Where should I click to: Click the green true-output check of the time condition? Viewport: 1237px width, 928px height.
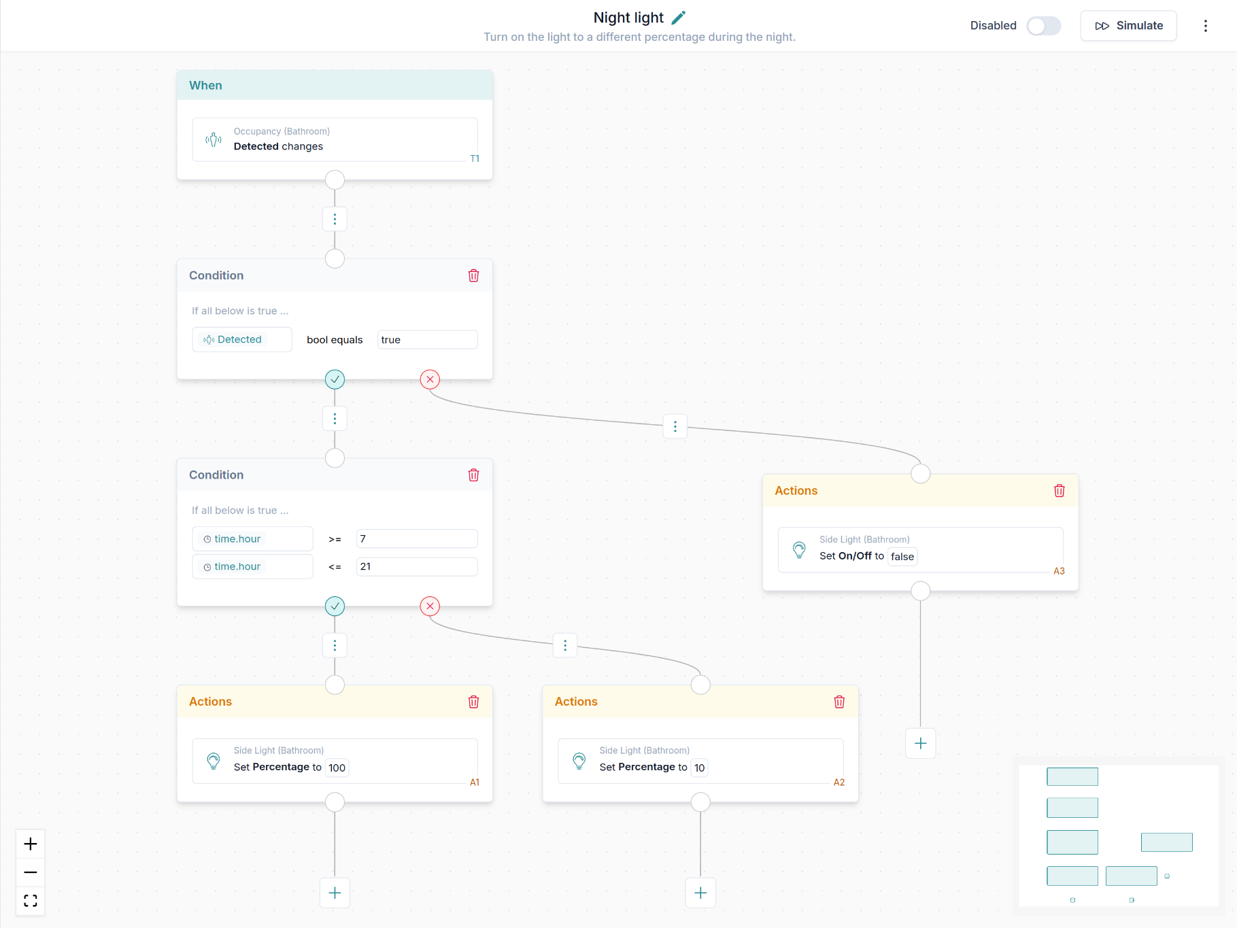(335, 606)
